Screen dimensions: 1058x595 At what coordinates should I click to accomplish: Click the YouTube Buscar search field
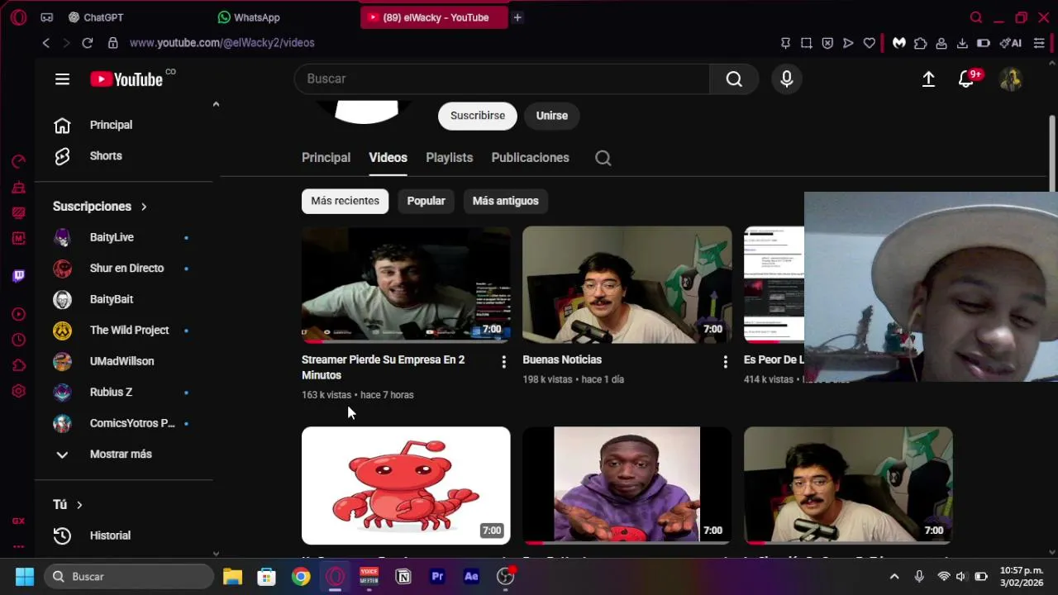click(502, 79)
